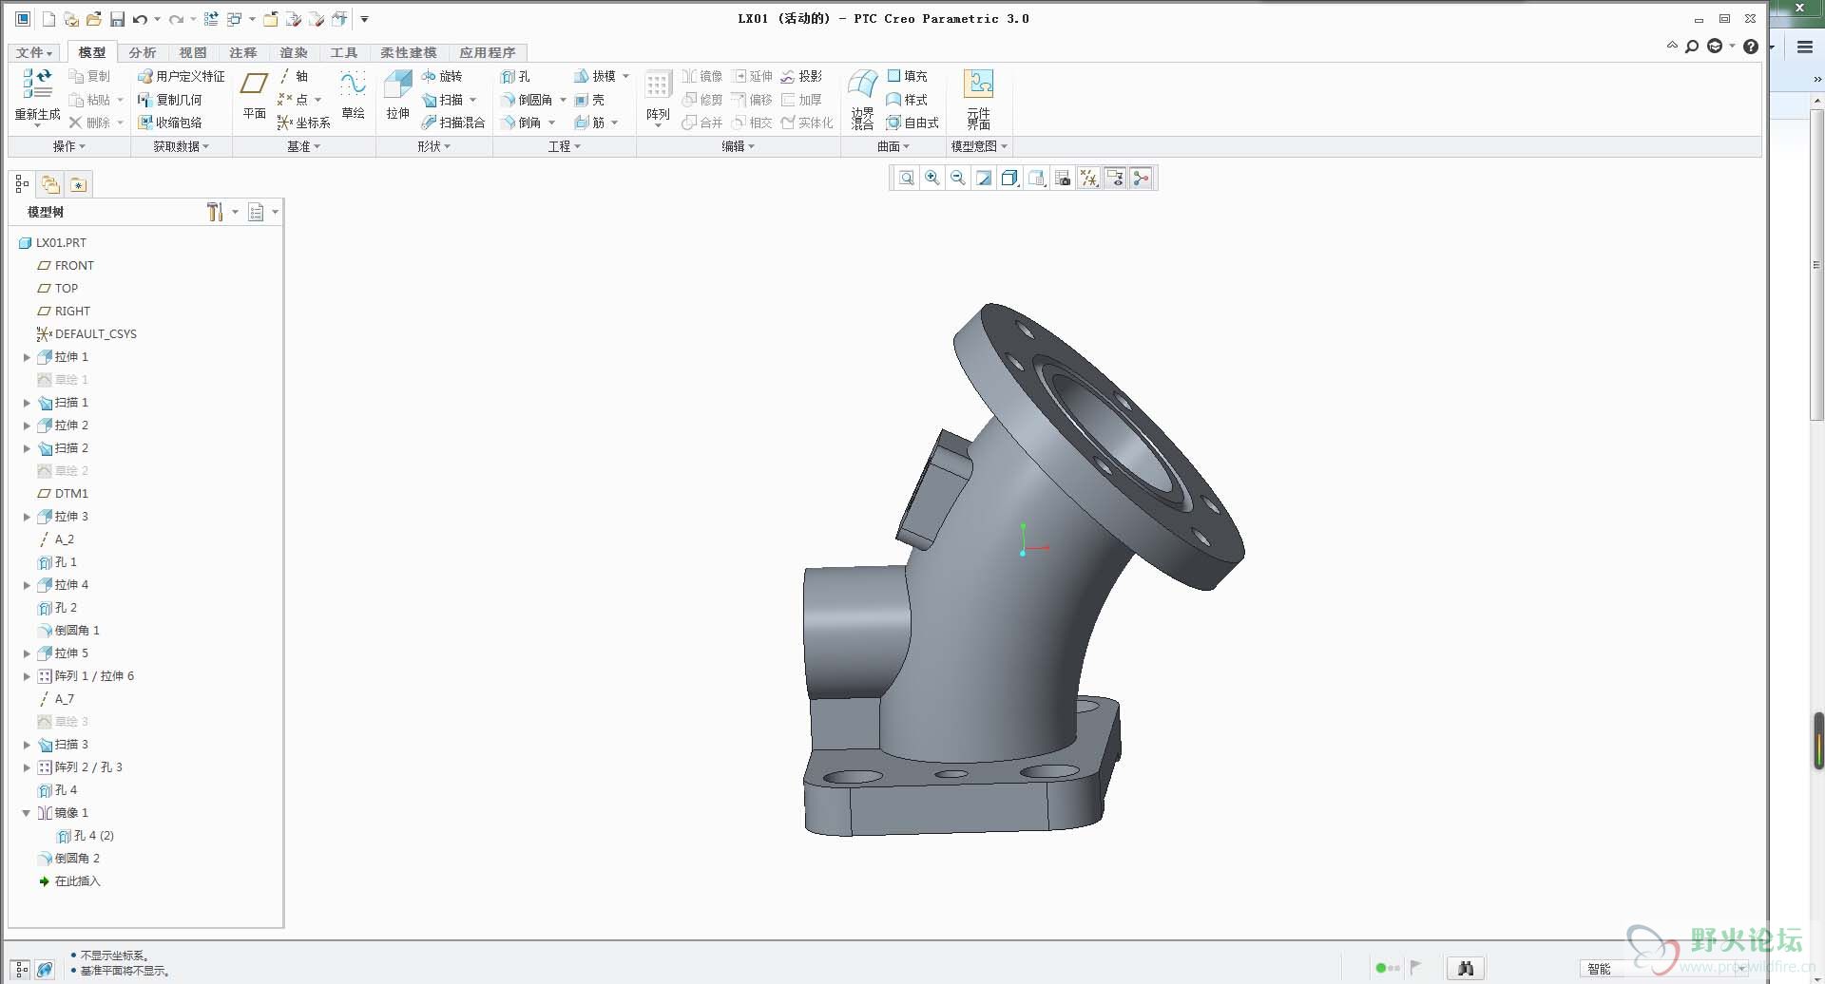Viewport: 1825px width, 984px height.
Task: Switch to the 柔性建模 ribbon tab
Action: click(409, 53)
